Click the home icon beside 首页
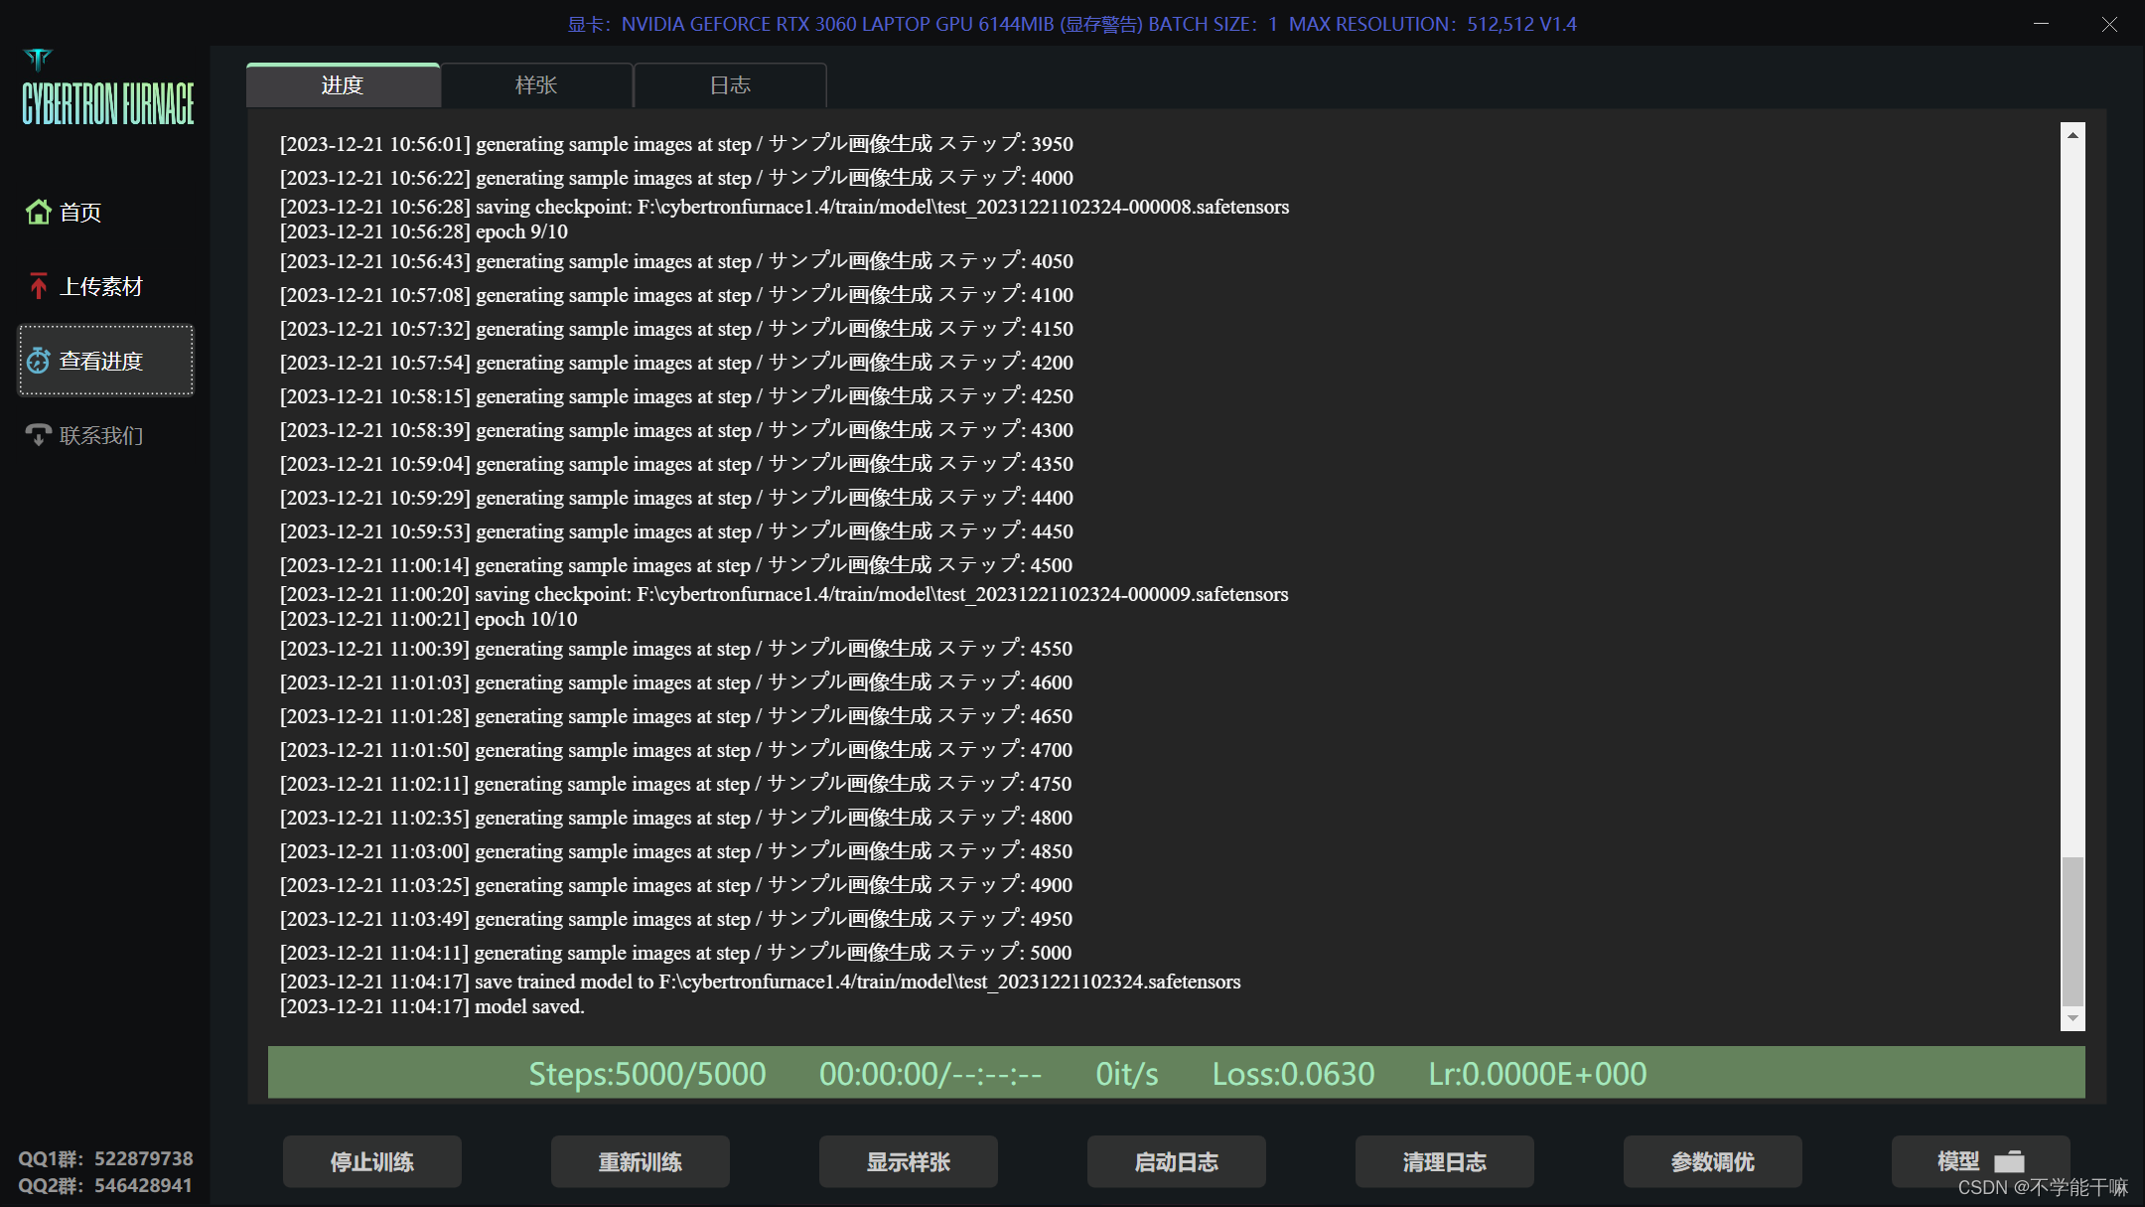Screen dimensions: 2145x1207 (x=39, y=212)
